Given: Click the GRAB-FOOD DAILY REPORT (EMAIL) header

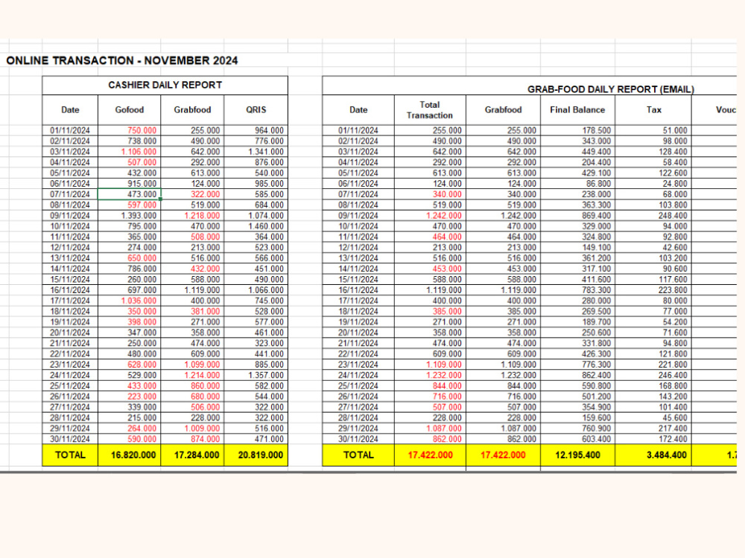Looking at the screenshot, I should tap(611, 89).
